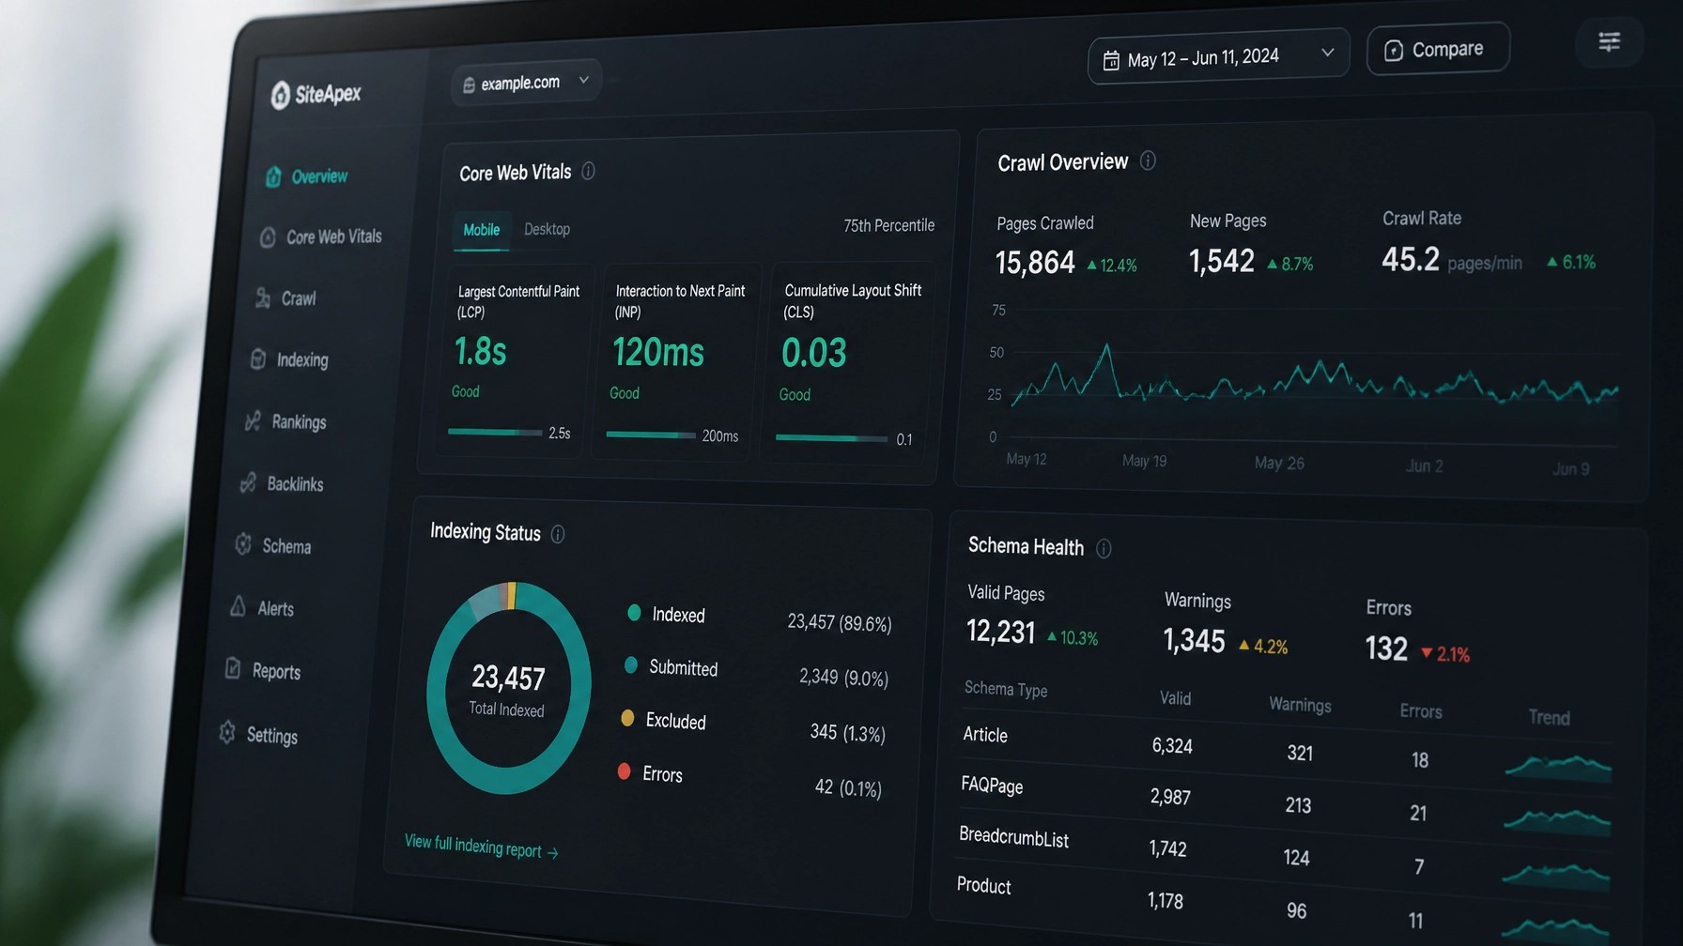Image resolution: width=1683 pixels, height=946 pixels.
Task: Click the Total Indexed donut chart
Action: (x=509, y=688)
